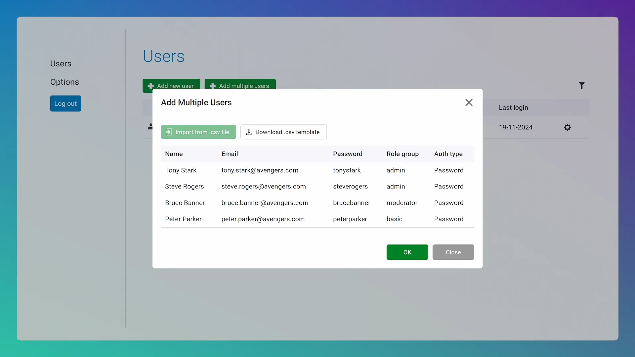Open the filter funnel icon

[x=582, y=86]
